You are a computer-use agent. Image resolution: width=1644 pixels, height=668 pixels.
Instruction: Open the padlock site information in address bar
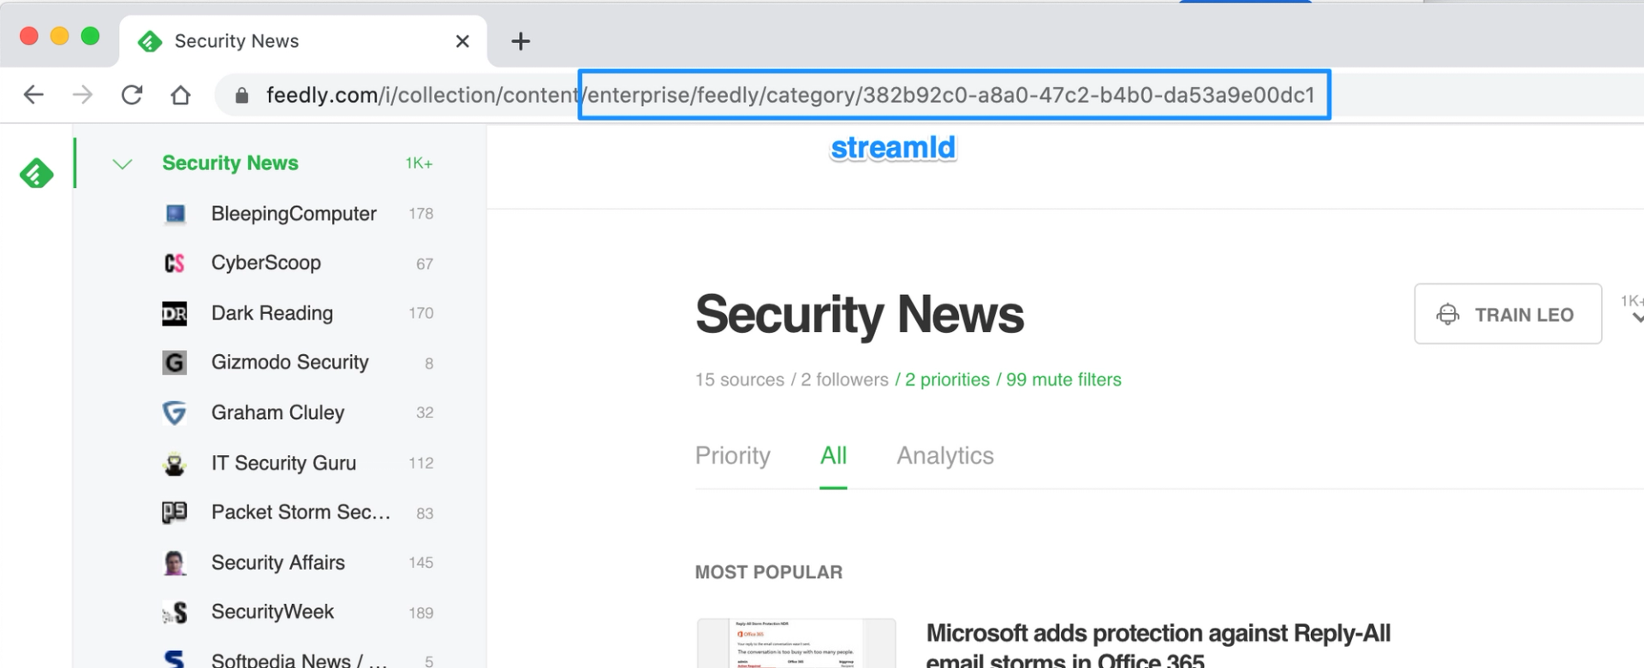point(241,94)
